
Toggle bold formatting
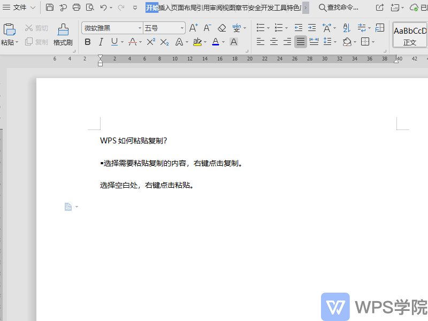(87, 41)
